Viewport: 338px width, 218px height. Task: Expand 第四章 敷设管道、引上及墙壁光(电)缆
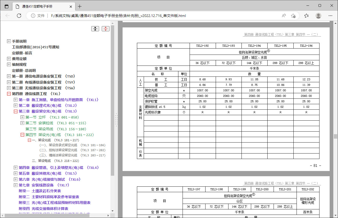[x=16, y=168]
